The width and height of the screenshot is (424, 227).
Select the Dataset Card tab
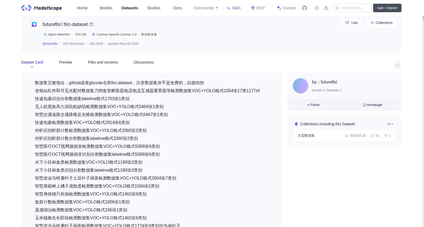[32, 62]
